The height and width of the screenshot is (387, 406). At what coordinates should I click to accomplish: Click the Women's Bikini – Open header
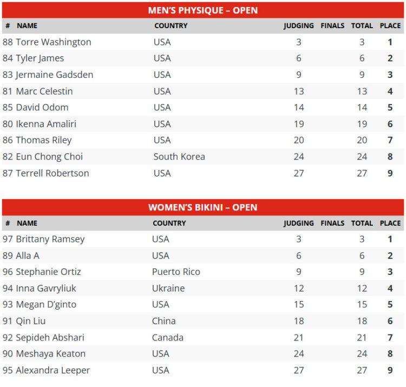point(203,207)
